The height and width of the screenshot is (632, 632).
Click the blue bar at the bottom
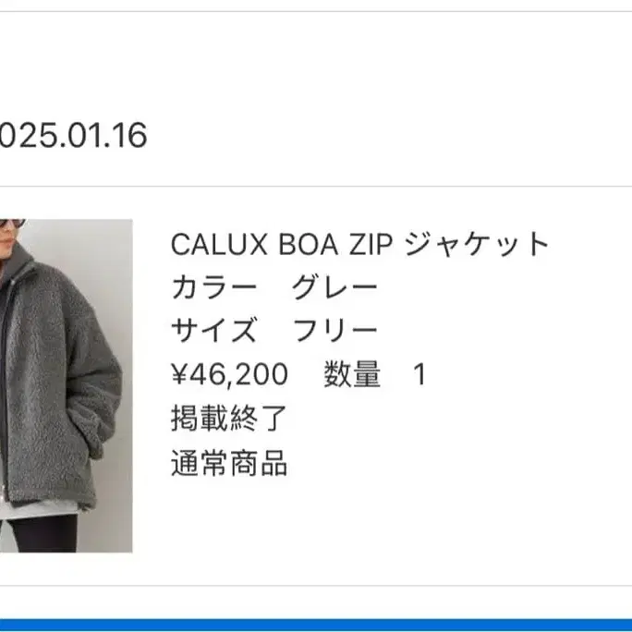pyautogui.click(x=316, y=626)
